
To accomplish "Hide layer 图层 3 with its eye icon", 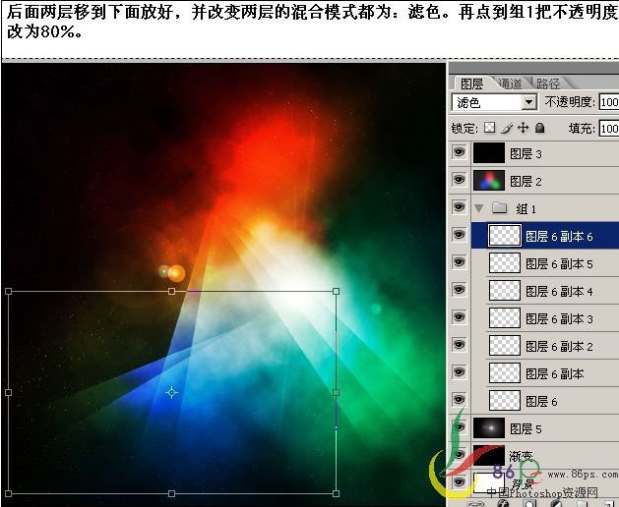I will [x=459, y=152].
